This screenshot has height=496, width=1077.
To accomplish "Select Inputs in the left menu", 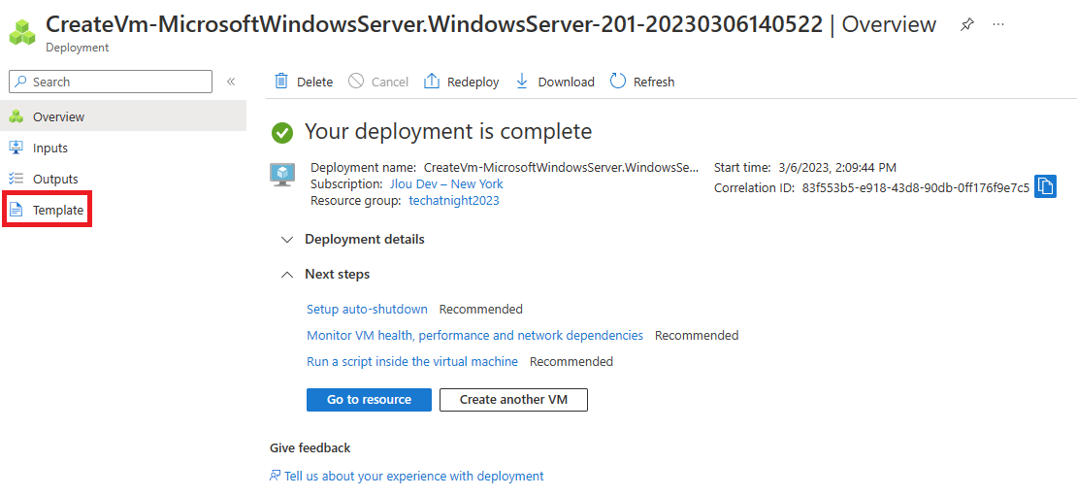I will click(123, 148).
